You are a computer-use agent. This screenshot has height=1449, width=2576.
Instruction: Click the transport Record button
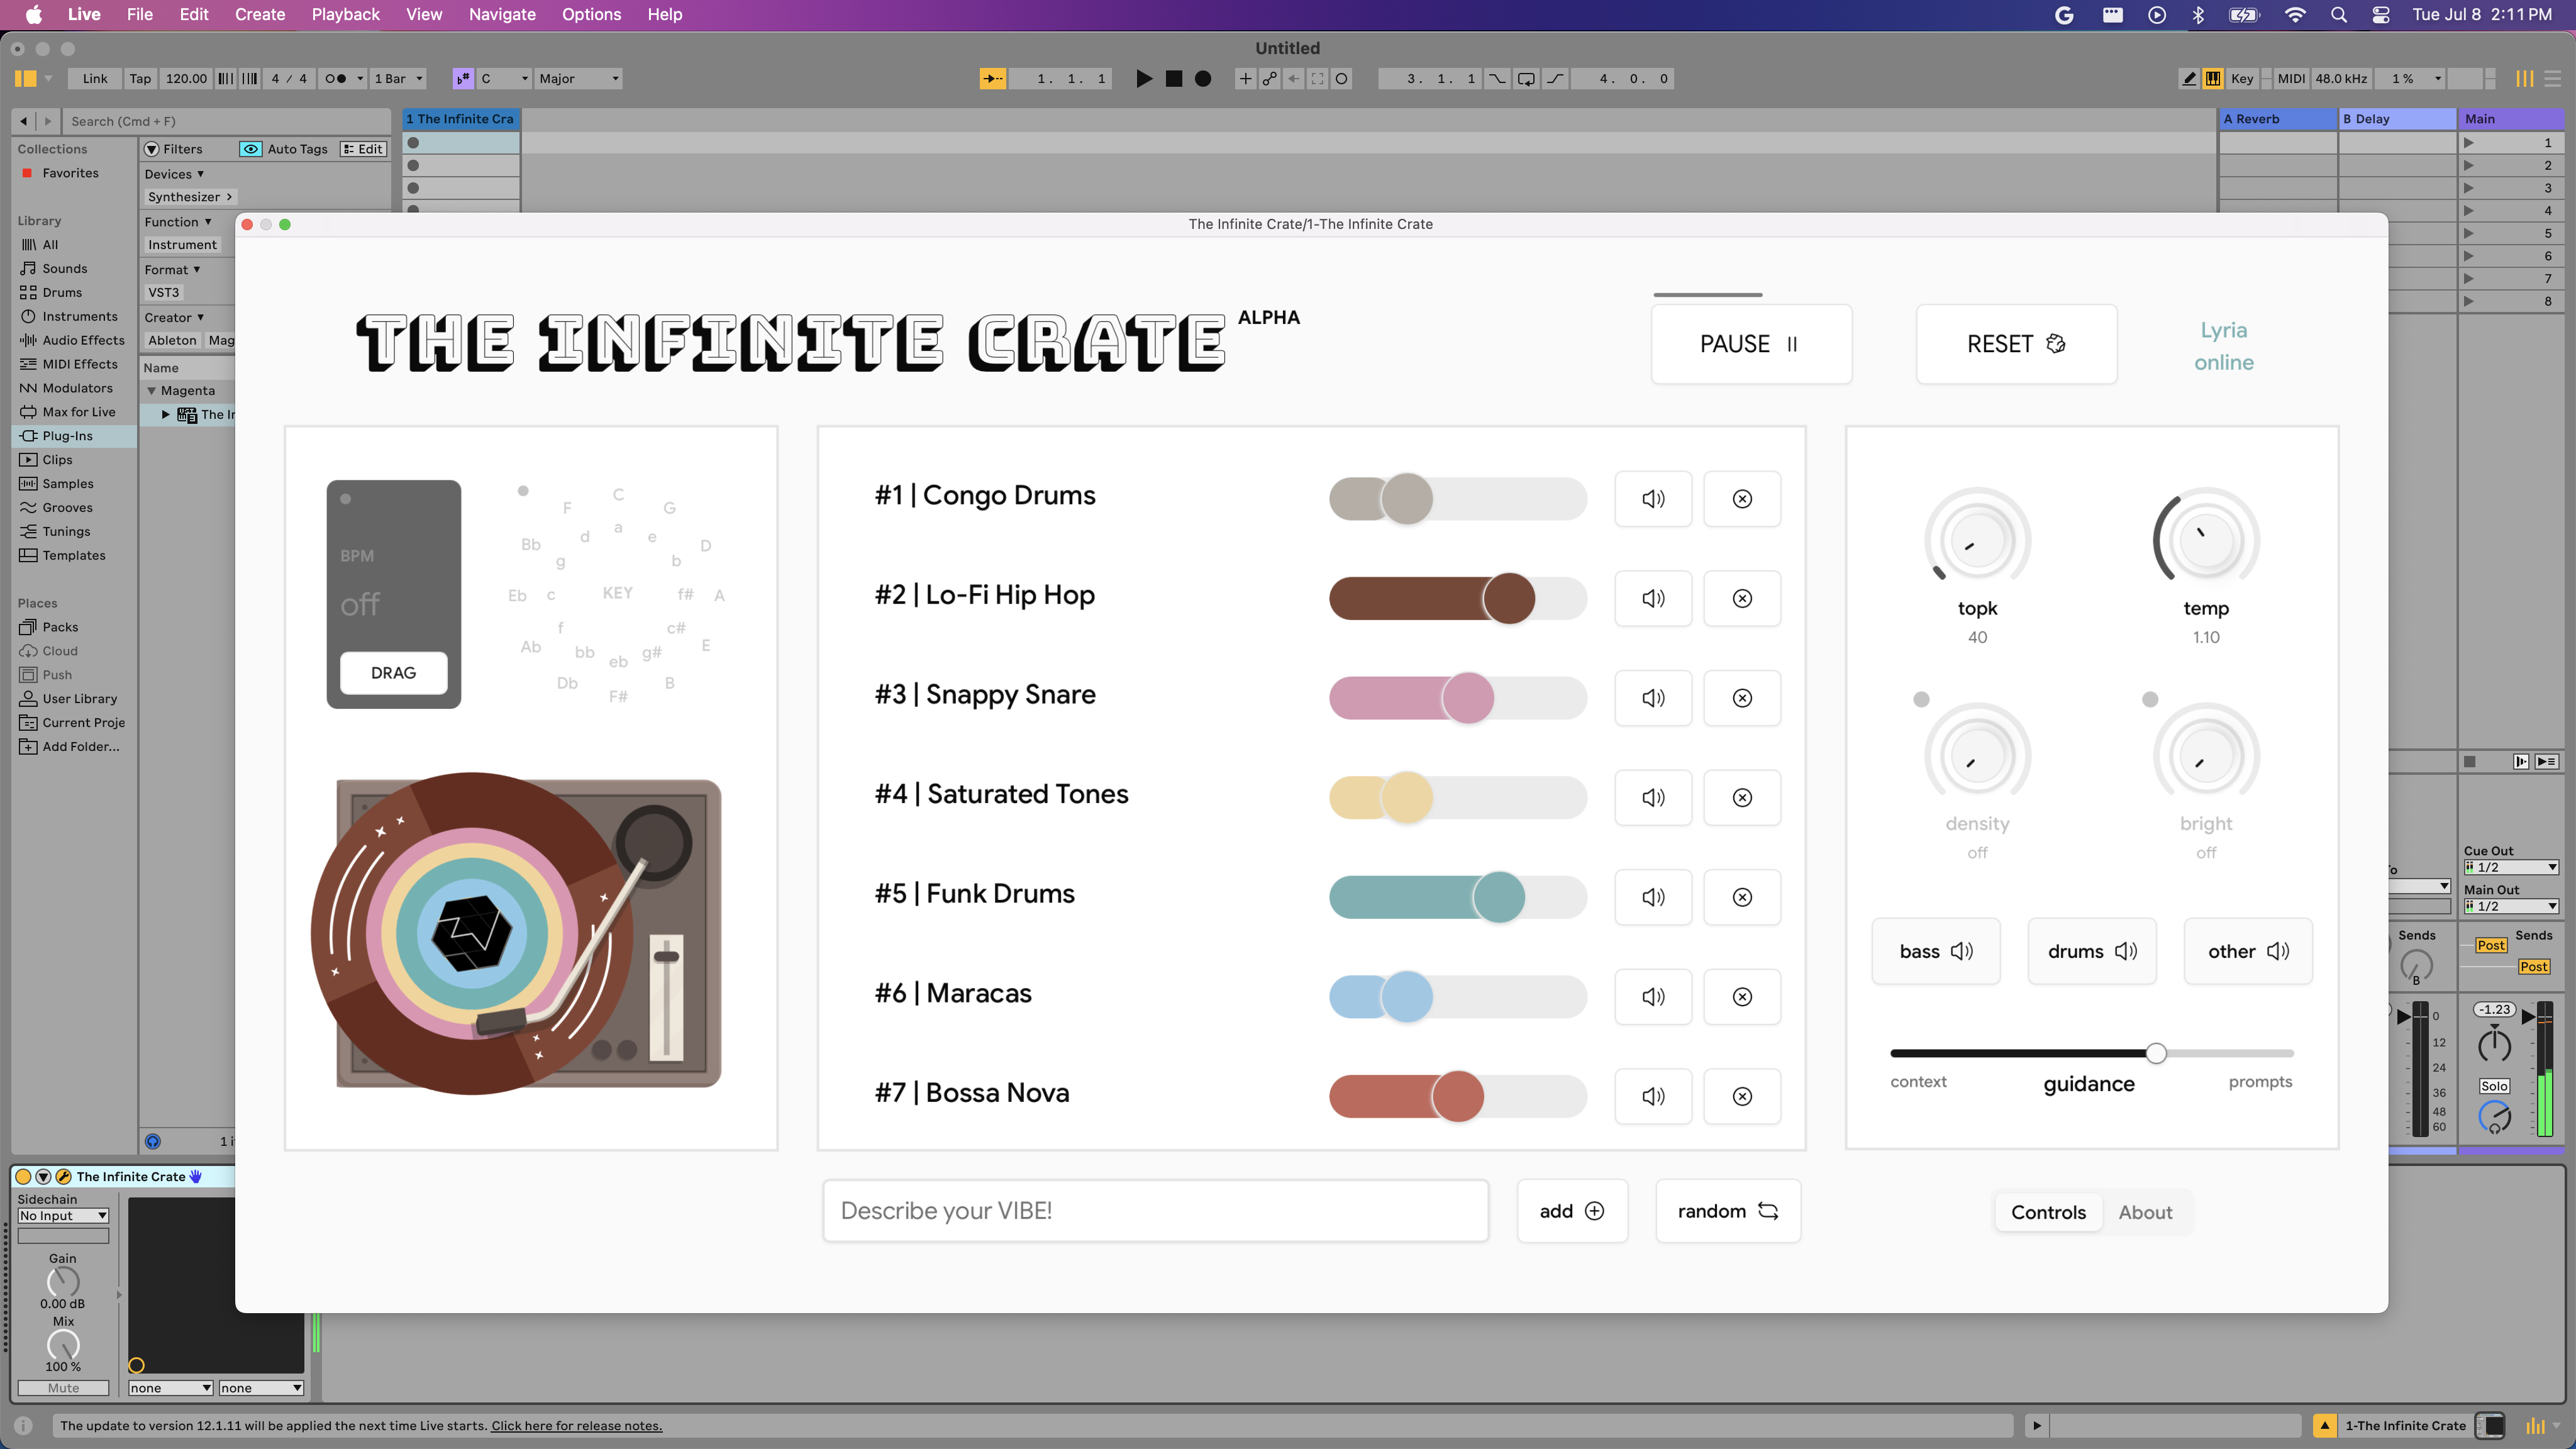tap(1203, 78)
